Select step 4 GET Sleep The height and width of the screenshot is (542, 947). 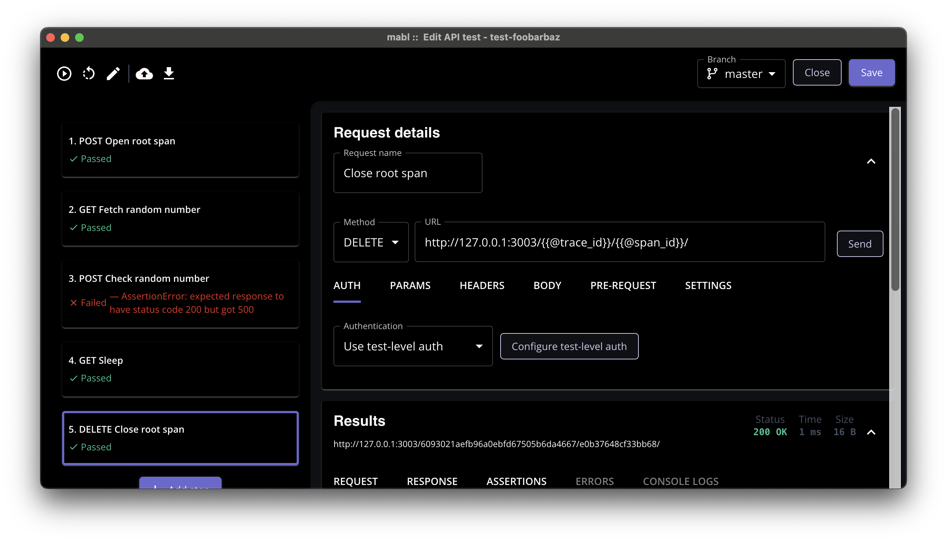point(180,369)
